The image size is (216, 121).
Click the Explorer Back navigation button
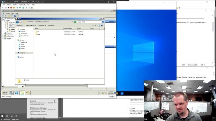click(x=17, y=22)
